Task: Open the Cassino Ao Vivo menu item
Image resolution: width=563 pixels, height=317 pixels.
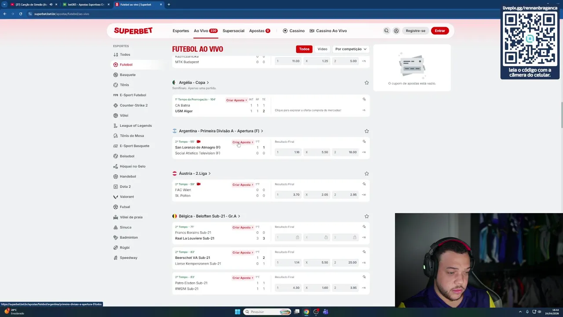Action: click(328, 31)
